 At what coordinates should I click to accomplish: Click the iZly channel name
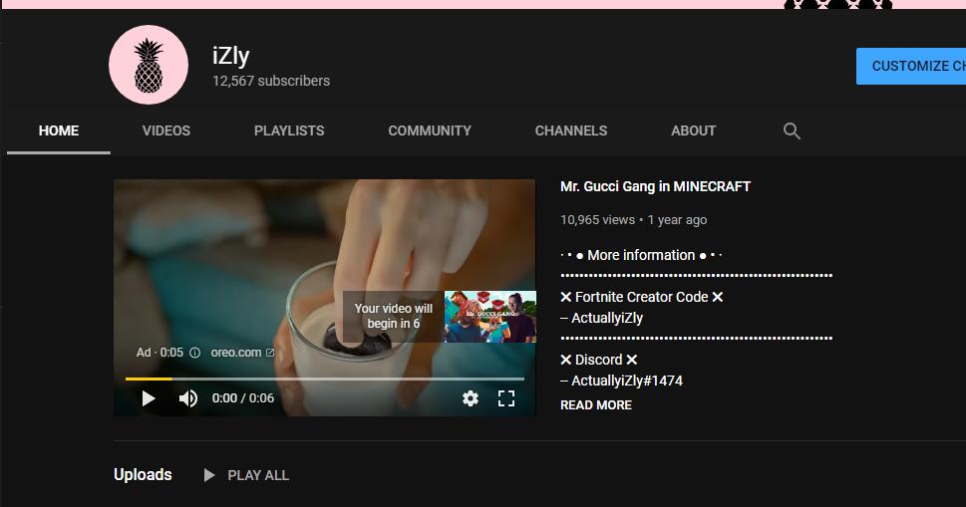click(231, 56)
